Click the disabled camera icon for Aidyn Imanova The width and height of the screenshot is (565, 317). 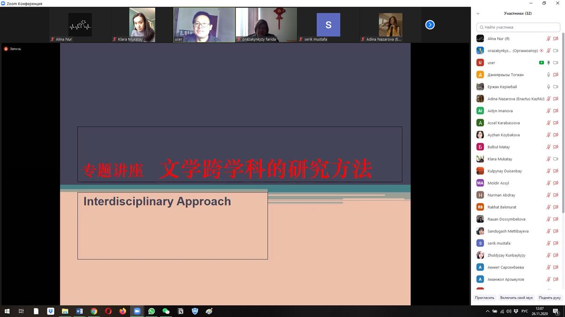point(556,111)
